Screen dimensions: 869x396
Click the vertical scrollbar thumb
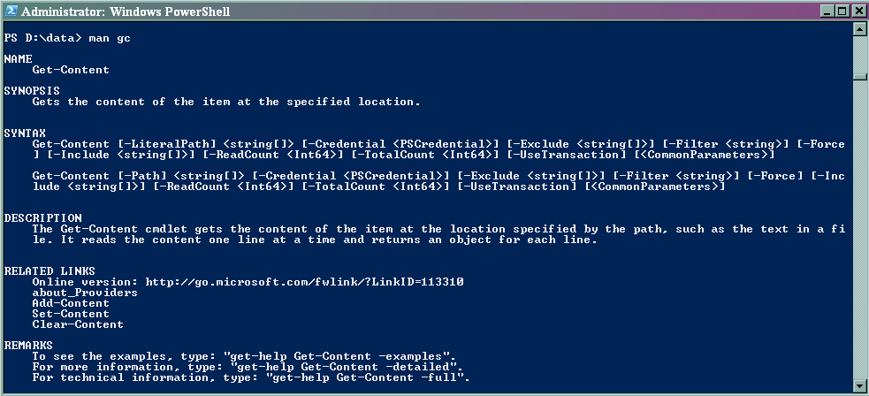pyautogui.click(x=859, y=75)
